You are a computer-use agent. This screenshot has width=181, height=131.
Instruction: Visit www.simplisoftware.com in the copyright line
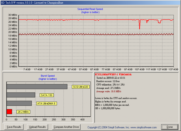[x=143, y=127]
